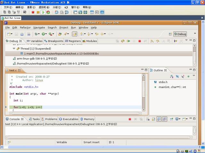This screenshot has width=205, height=153.
Task: Click the Sort alphabetically icon in Outline
Action: pos(172,76)
